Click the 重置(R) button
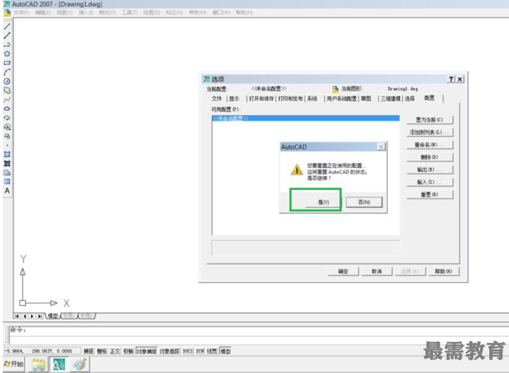509x373 pixels. (430, 194)
